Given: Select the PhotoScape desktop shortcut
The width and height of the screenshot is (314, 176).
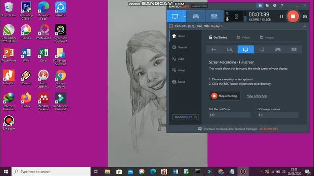Looking at the screenshot, I should click(43, 32).
